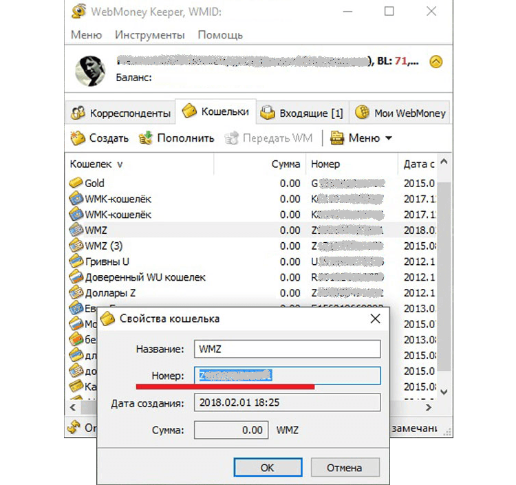
Task: Open the toolbar Меню dropdown
Action: 361,138
